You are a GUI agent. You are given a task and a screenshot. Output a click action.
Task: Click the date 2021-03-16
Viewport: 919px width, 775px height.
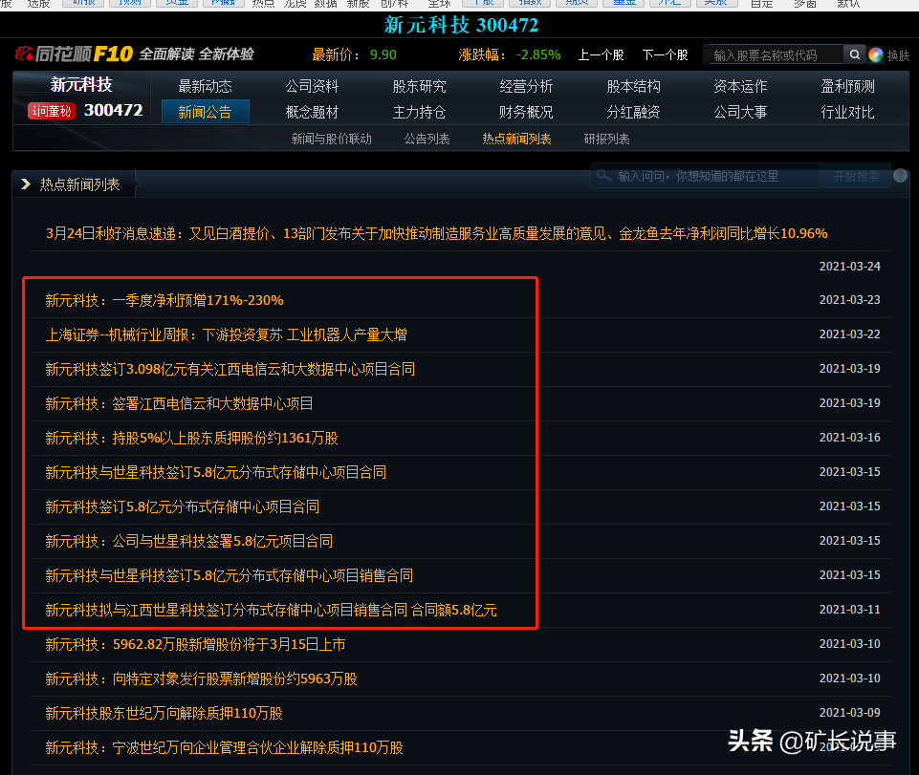(x=850, y=438)
